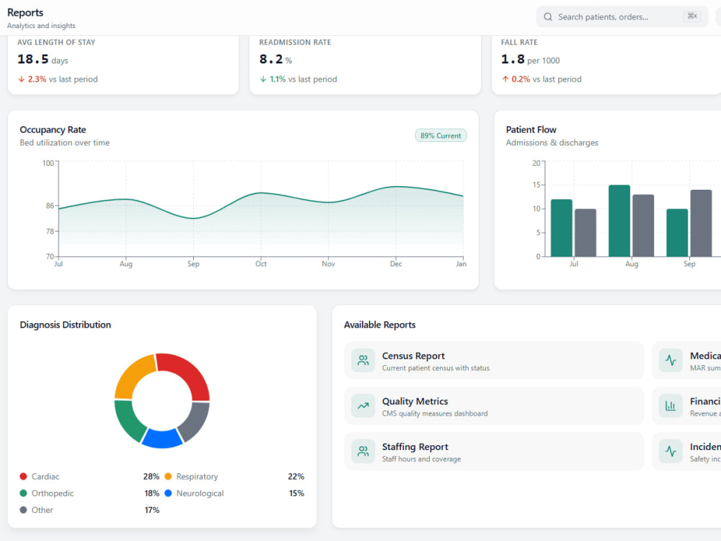Click the ⌘K shortcut badge
721x541 pixels.
692,16
